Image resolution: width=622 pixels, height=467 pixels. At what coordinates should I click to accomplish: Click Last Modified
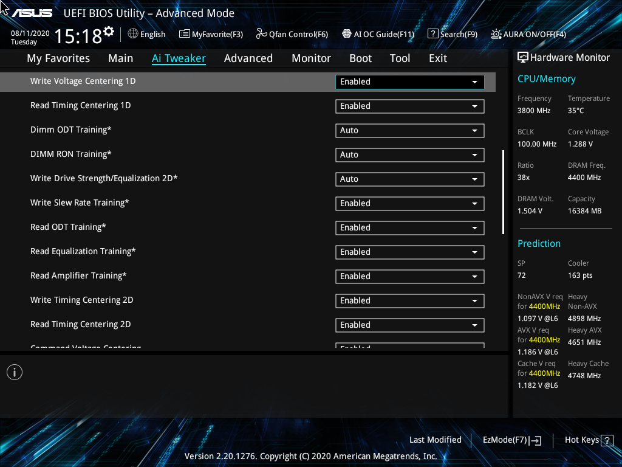tap(435, 440)
